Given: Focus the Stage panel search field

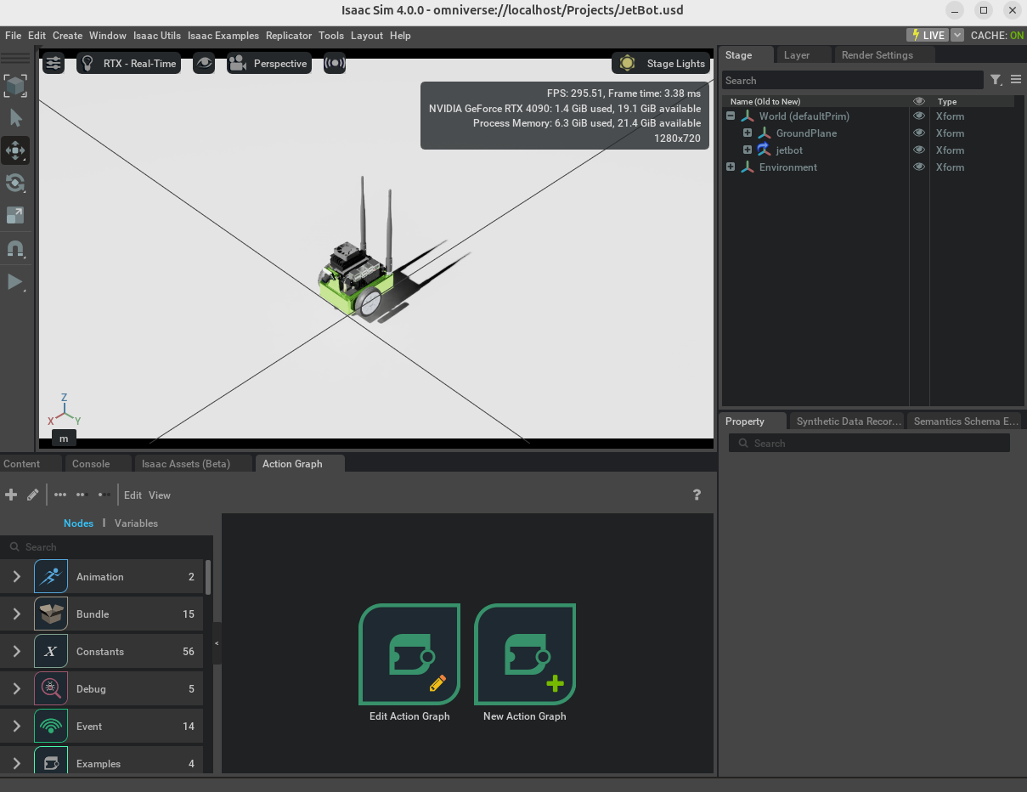Looking at the screenshot, I should pyautogui.click(x=853, y=80).
